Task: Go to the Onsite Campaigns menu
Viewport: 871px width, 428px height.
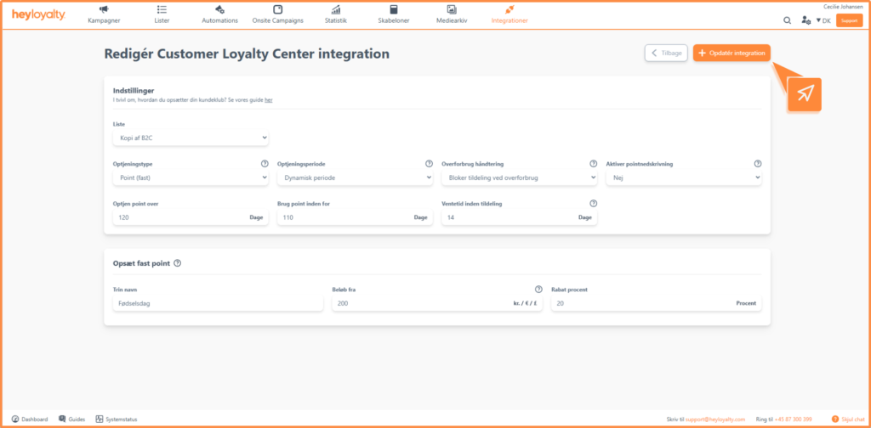Action: (278, 20)
